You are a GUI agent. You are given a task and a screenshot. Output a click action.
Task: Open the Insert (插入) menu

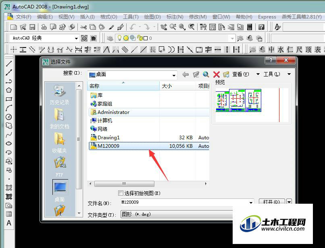tap(87, 17)
